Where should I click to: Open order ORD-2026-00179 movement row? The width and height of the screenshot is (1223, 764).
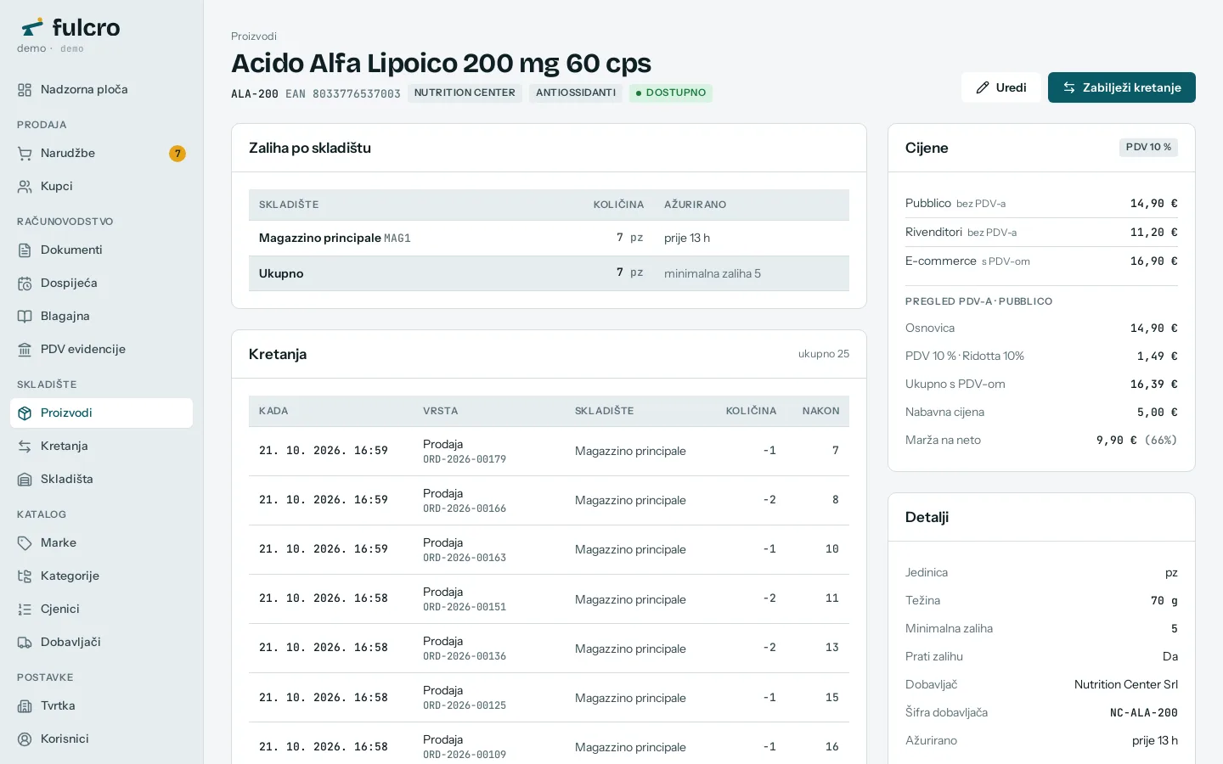pyautogui.click(x=549, y=452)
